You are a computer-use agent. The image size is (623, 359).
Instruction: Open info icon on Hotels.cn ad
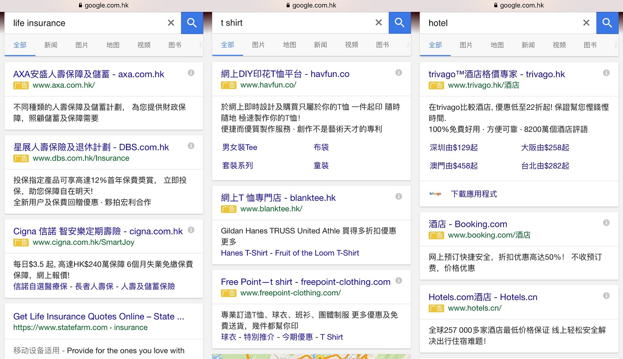click(x=606, y=296)
